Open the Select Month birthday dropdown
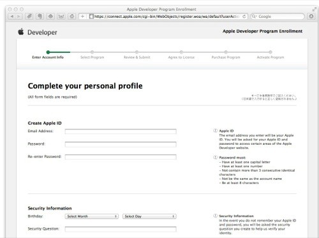 coord(92,216)
